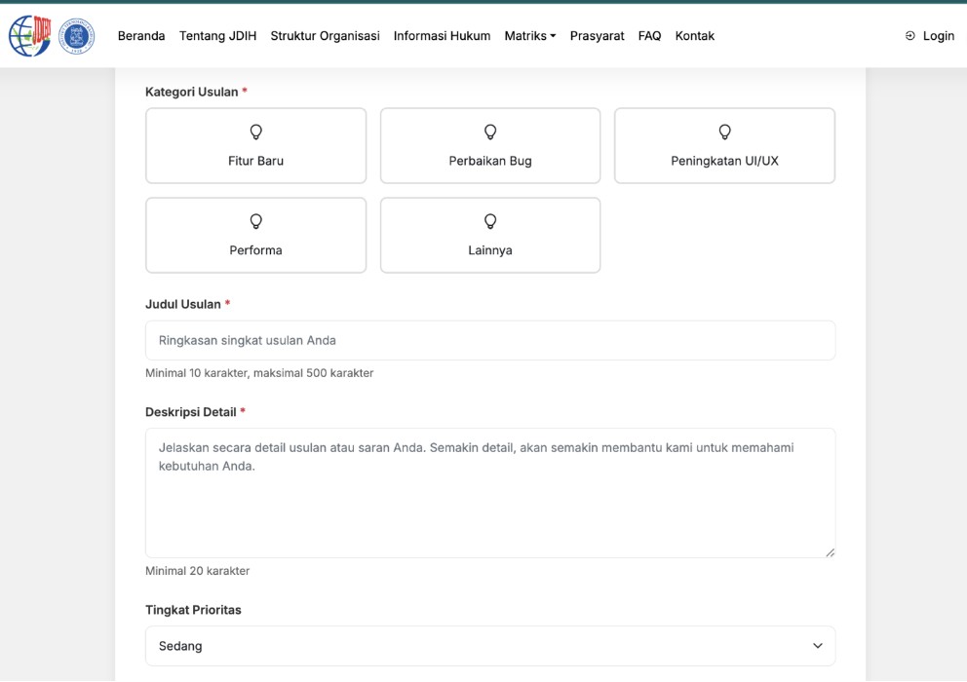Click the login arrow icon
This screenshot has width=967, height=682.
[x=910, y=36]
